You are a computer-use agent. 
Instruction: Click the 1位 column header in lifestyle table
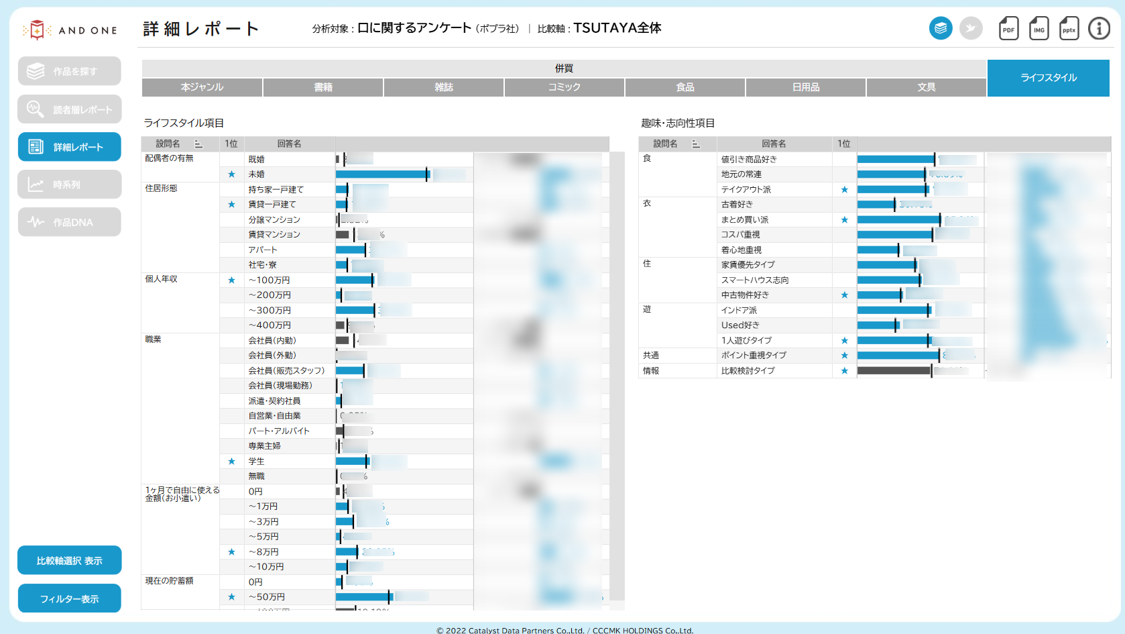click(232, 144)
